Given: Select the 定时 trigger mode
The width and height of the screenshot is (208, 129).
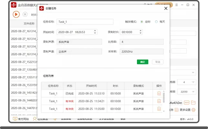Looking at the screenshot, I should pos(142,22).
